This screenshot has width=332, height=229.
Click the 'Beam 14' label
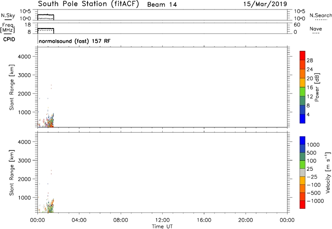click(x=162, y=5)
